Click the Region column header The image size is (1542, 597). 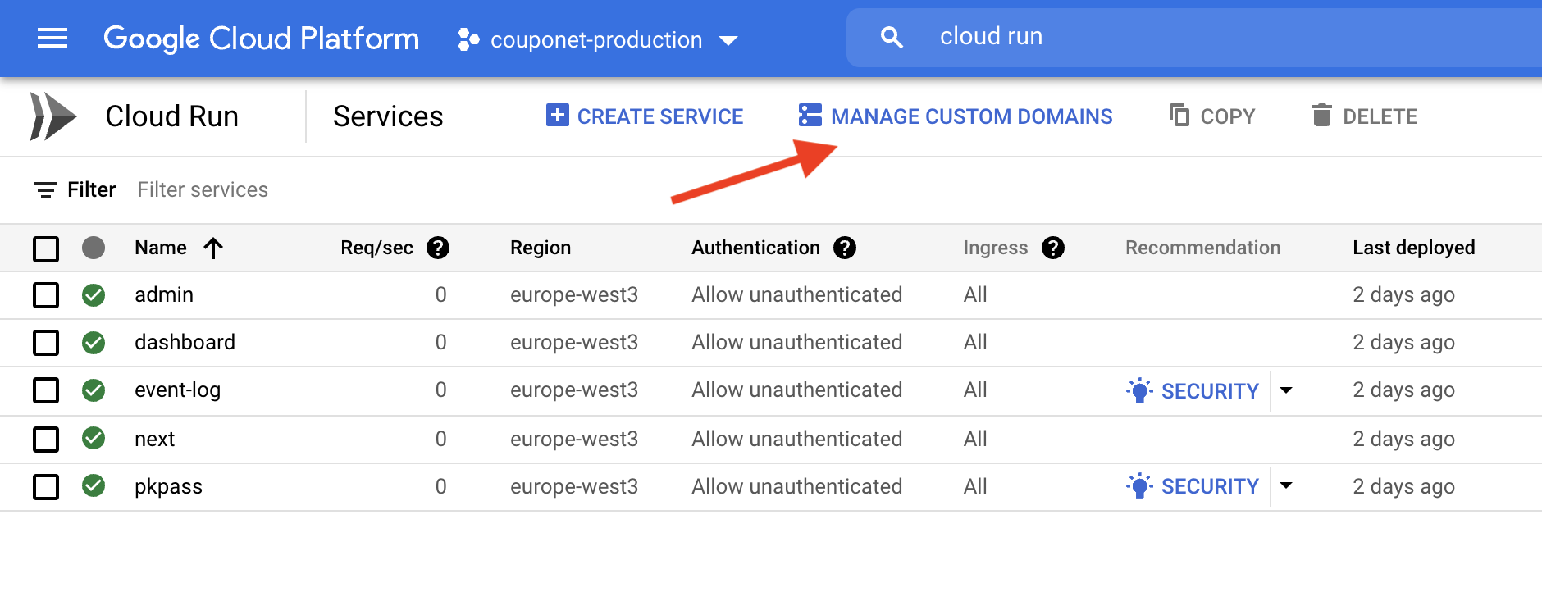541,248
